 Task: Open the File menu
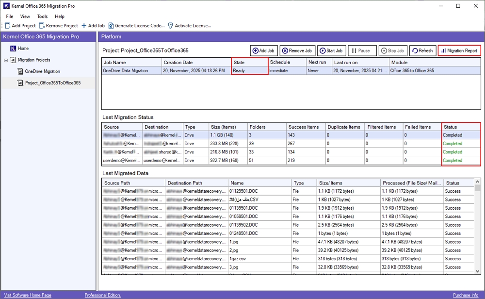coord(10,17)
